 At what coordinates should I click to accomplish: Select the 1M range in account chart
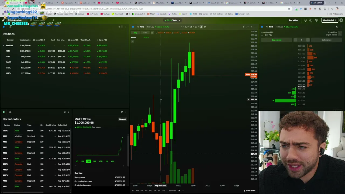tap(88, 161)
